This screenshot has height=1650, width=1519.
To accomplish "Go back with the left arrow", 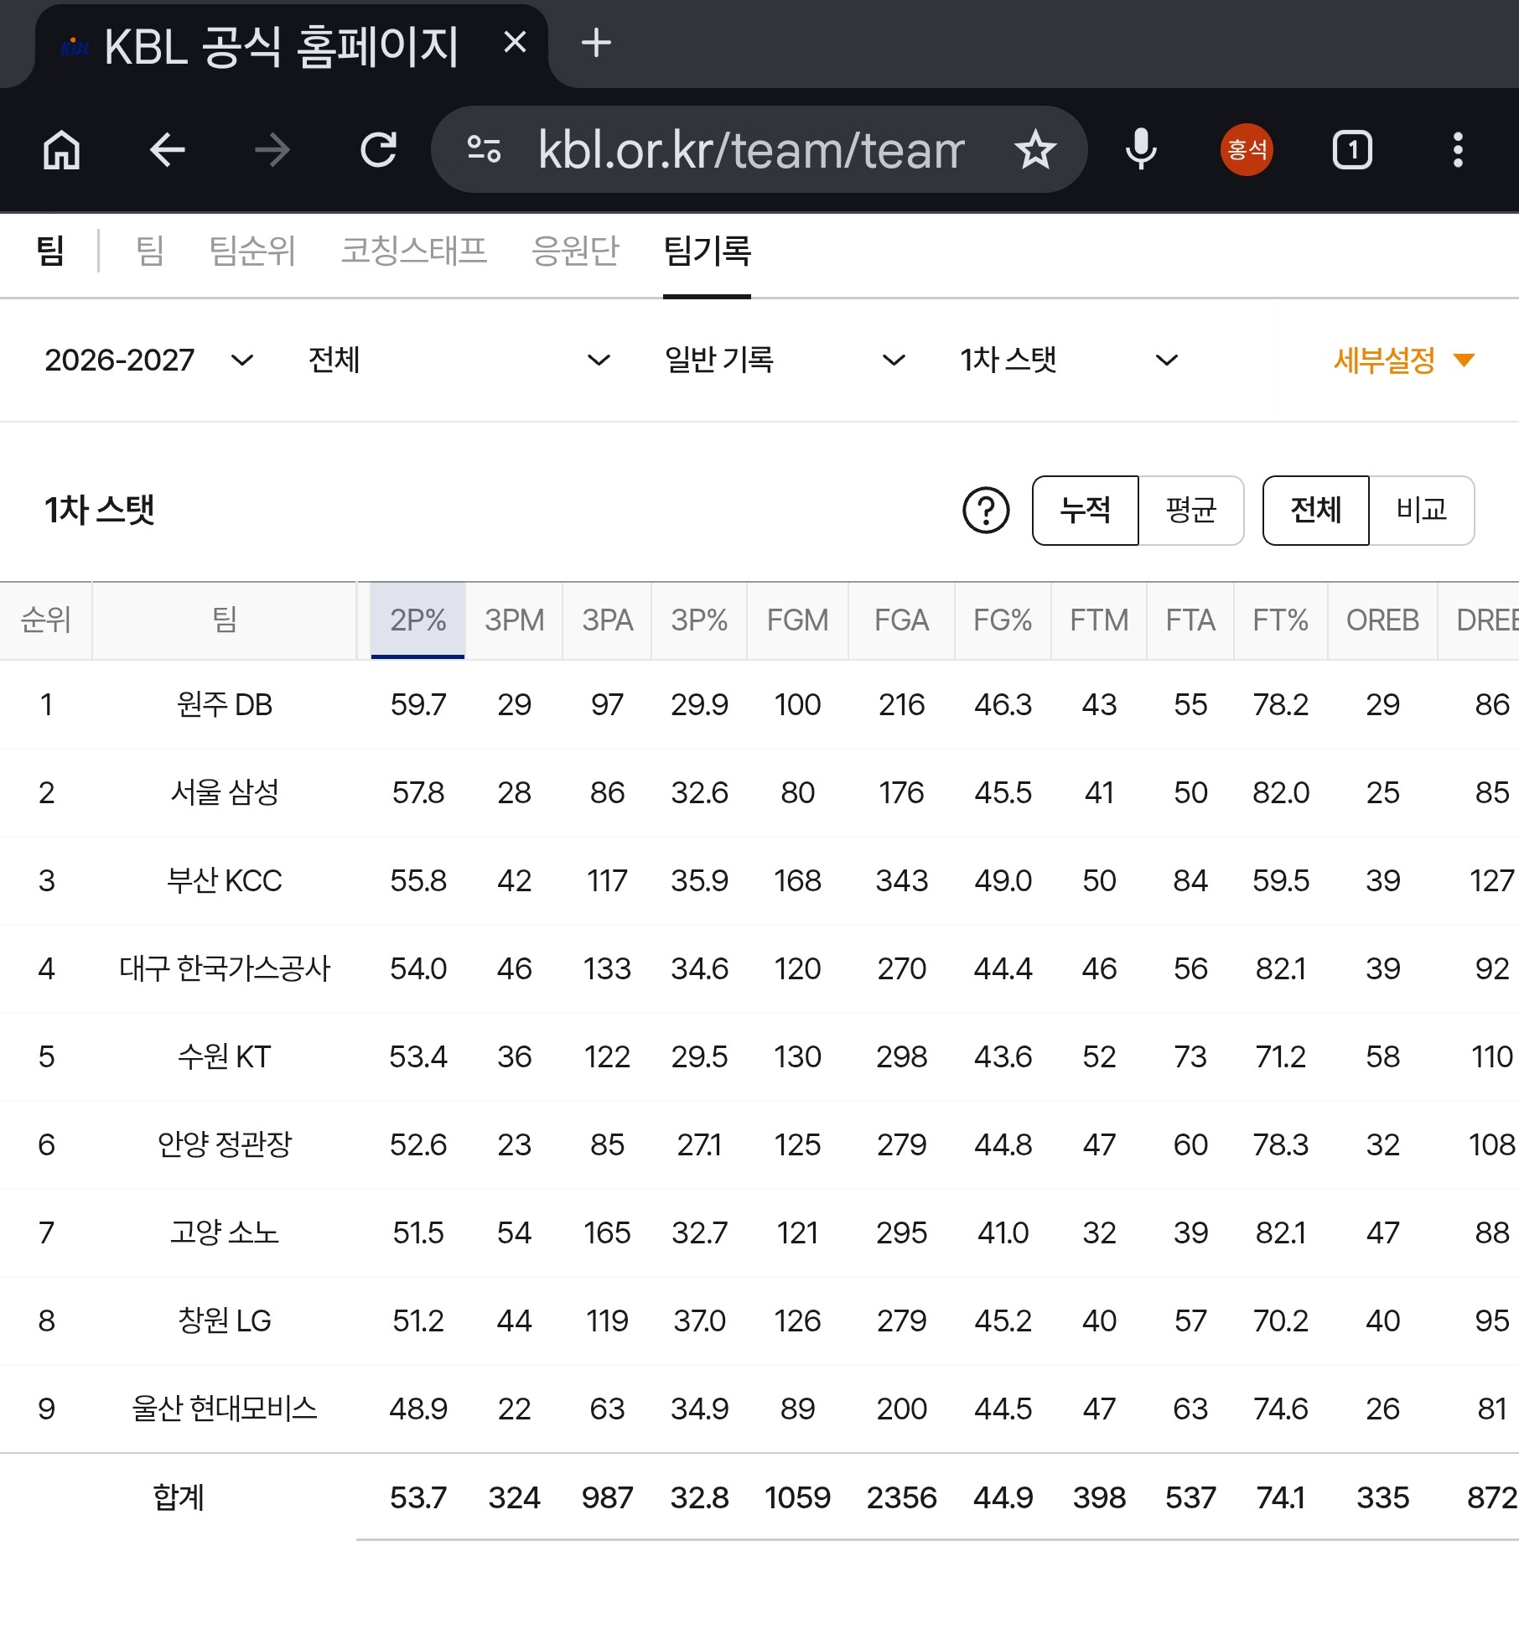I will coord(168,151).
